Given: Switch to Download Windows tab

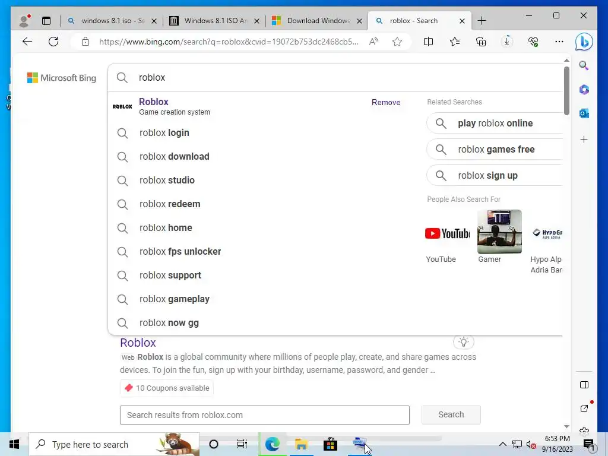Looking at the screenshot, I should coord(317,21).
